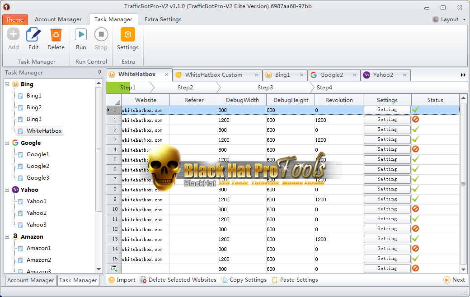Click Setting button in row 9
Image resolution: width=470 pixels, height=297 pixels.
click(387, 199)
